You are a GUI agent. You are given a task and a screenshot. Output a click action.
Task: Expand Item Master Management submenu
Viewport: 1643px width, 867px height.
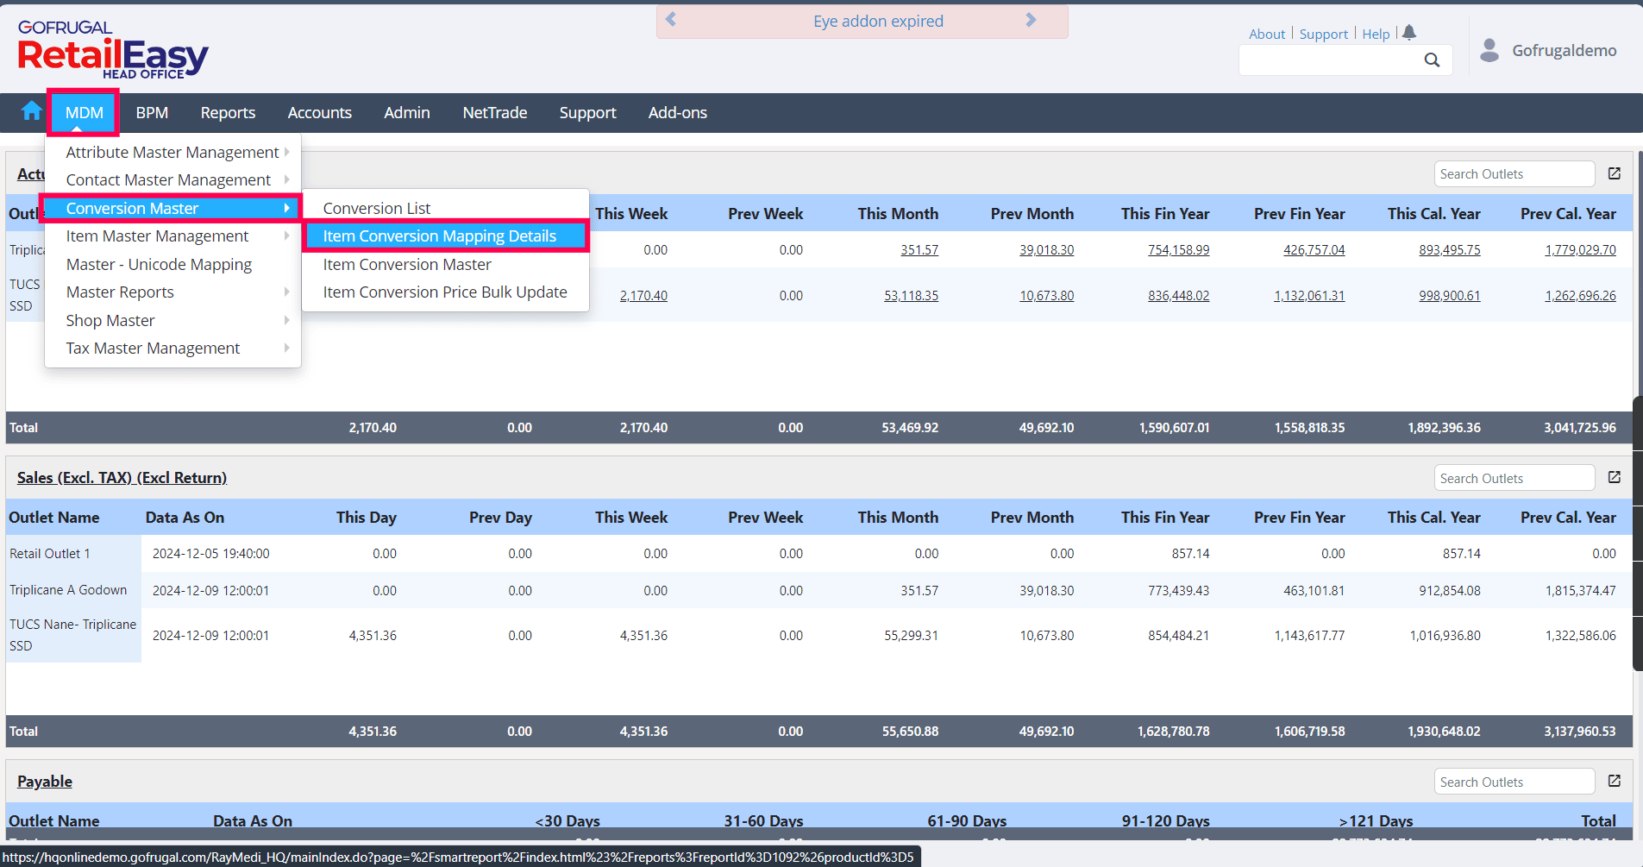(157, 236)
